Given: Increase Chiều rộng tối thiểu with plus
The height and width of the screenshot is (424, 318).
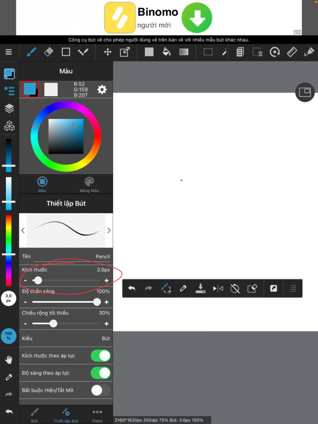Looking at the screenshot, I should 107,324.
